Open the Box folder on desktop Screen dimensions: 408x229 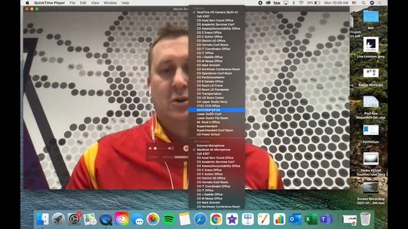pos(371,17)
